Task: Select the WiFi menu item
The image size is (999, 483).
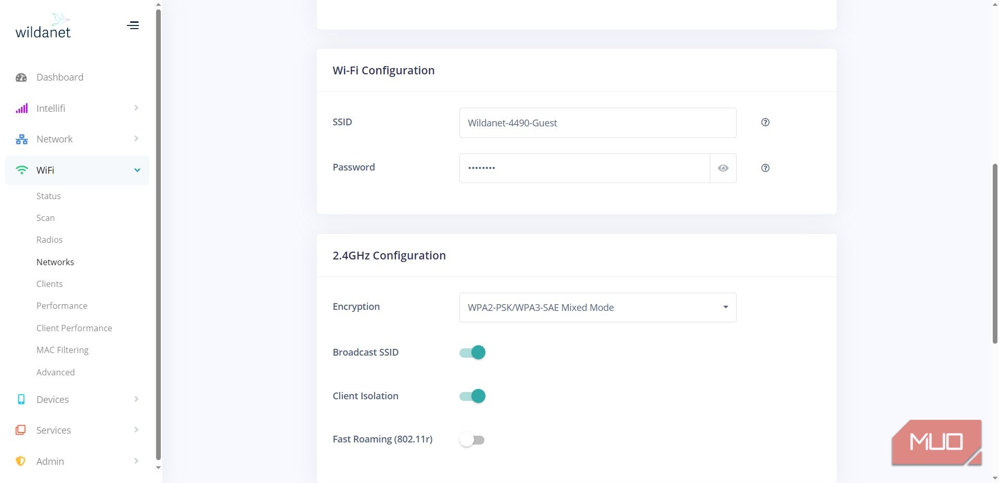Action: pyautogui.click(x=77, y=170)
